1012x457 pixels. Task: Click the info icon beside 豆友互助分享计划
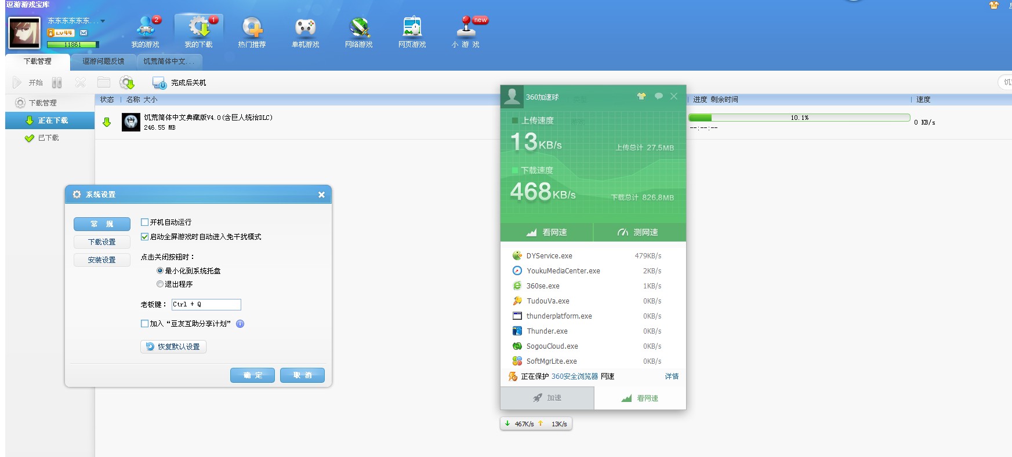coord(240,324)
